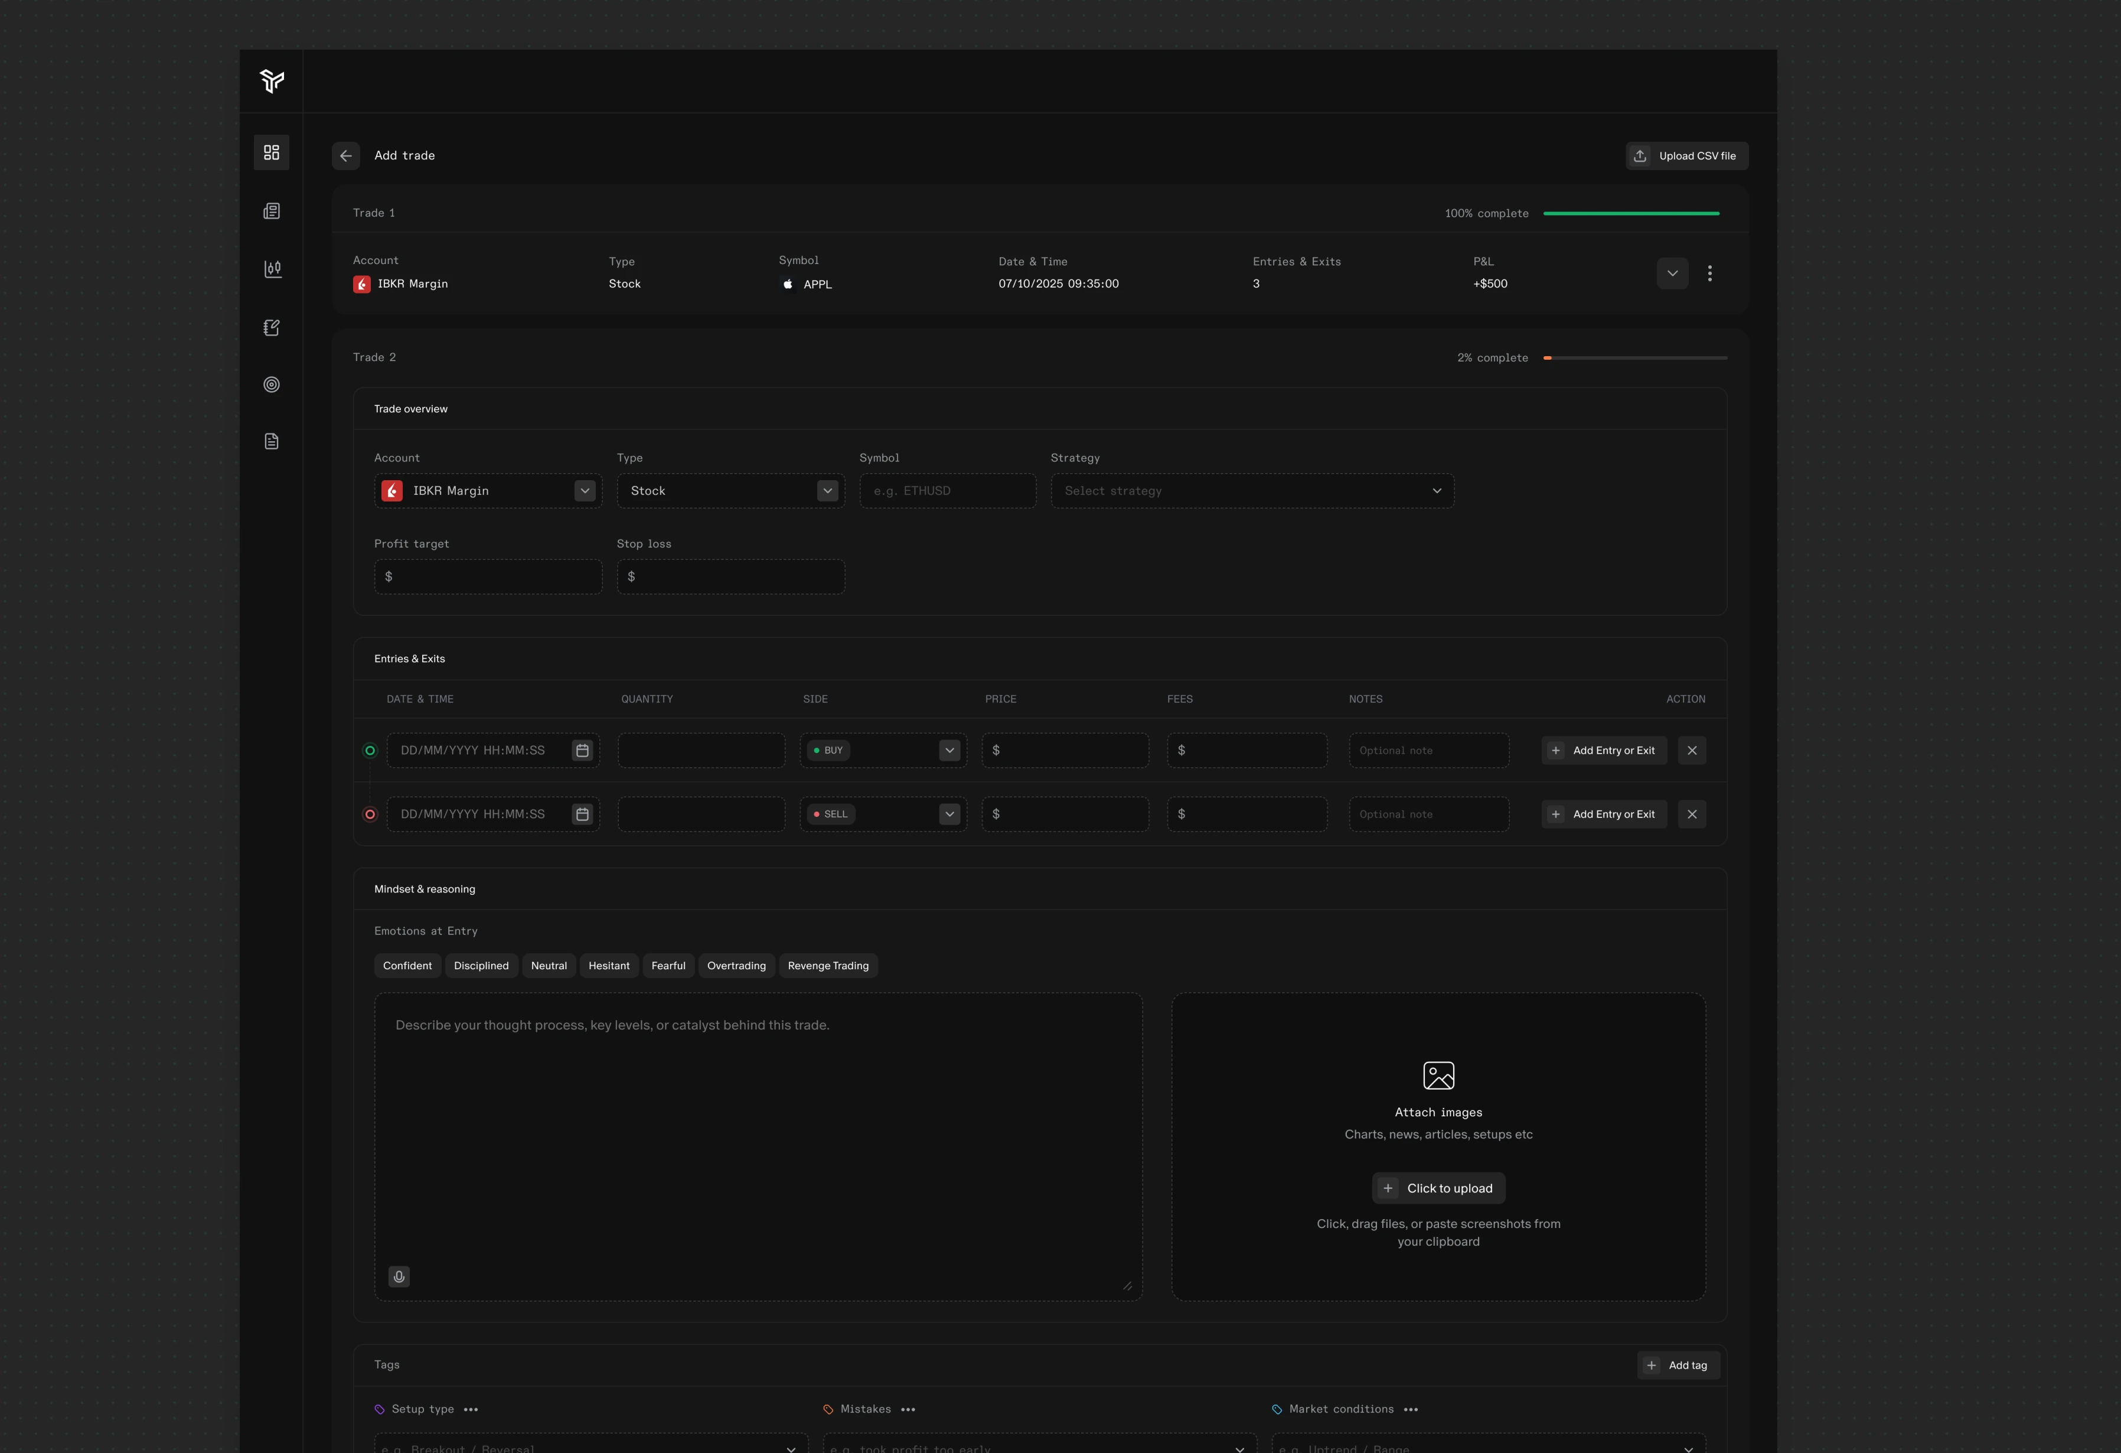
Task: Open the notebook edit icon in sidebar
Action: (271, 327)
